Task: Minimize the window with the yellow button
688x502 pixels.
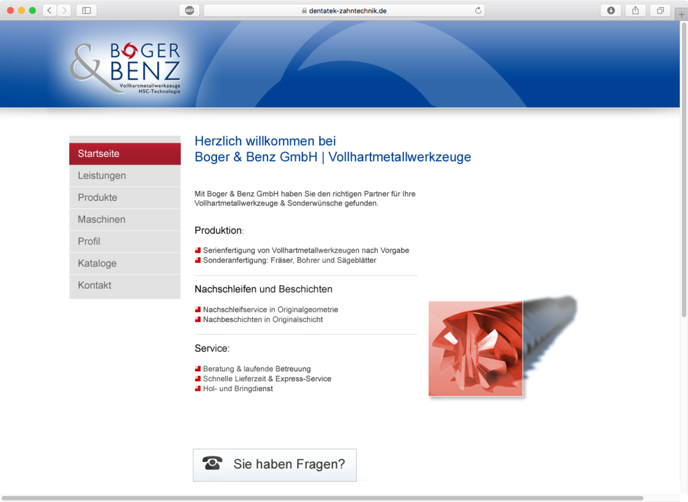Action: pyautogui.click(x=22, y=11)
